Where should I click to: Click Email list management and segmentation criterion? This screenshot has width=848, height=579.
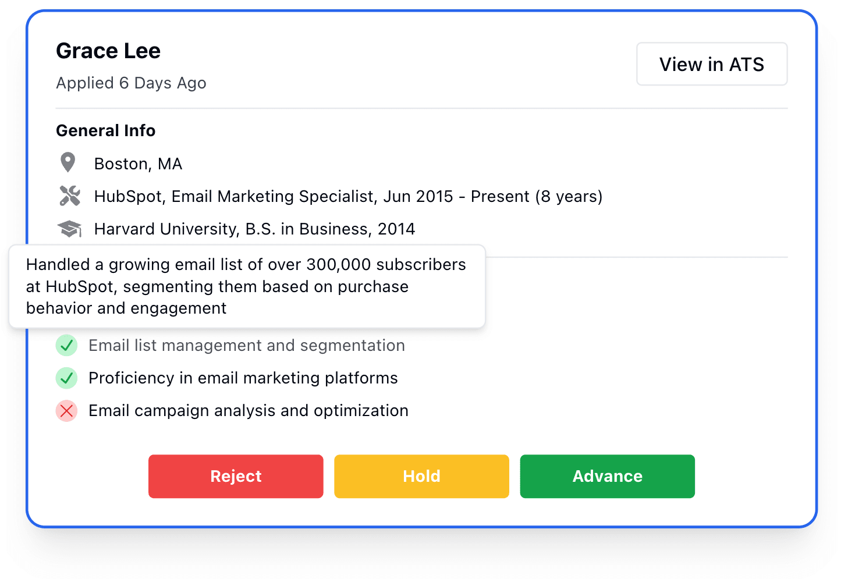tap(246, 346)
